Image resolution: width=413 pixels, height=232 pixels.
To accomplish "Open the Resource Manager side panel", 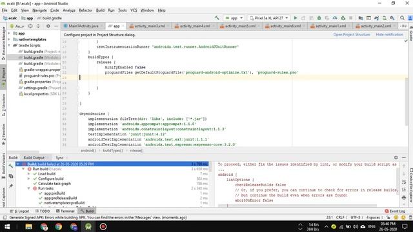I will [x=3, y=43].
